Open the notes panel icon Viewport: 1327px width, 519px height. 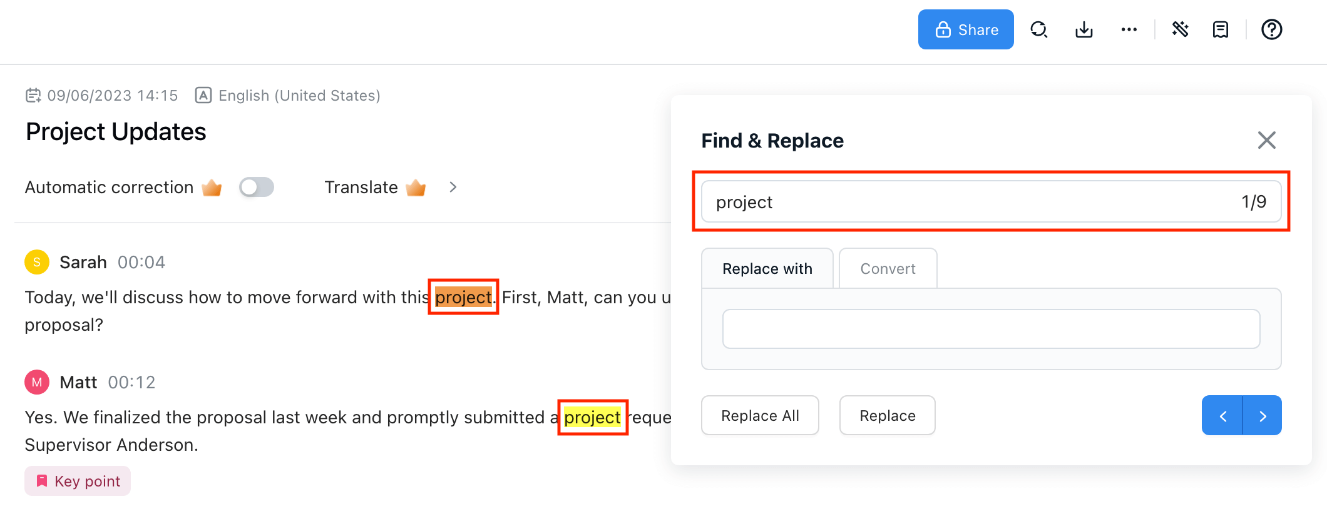click(1220, 29)
